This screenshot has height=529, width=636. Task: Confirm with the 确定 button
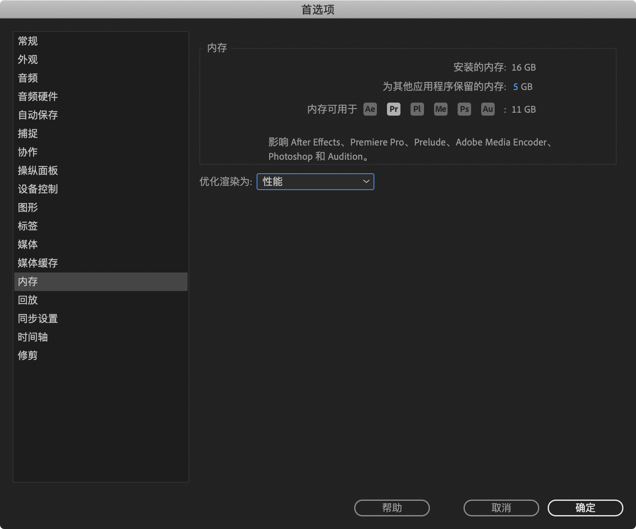coord(586,508)
